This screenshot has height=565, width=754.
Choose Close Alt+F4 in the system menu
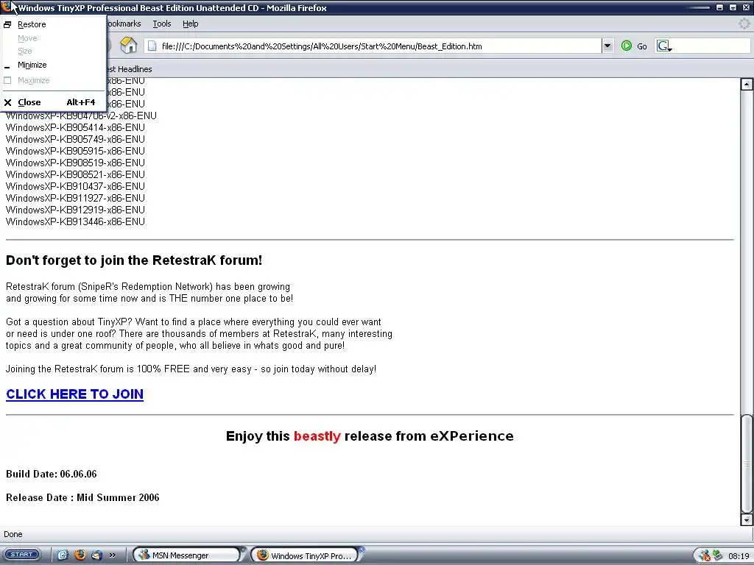point(53,102)
